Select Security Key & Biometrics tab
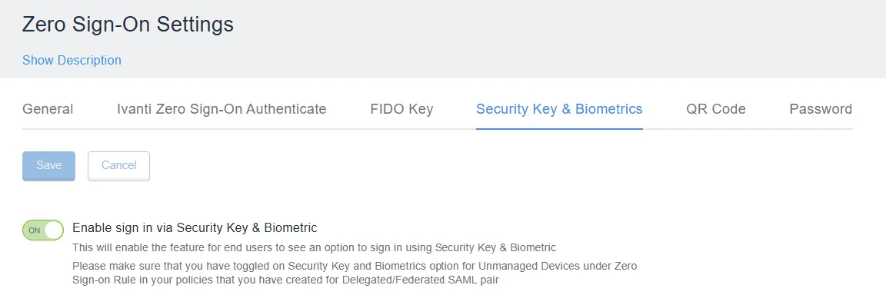The height and width of the screenshot is (295, 886). click(x=559, y=109)
